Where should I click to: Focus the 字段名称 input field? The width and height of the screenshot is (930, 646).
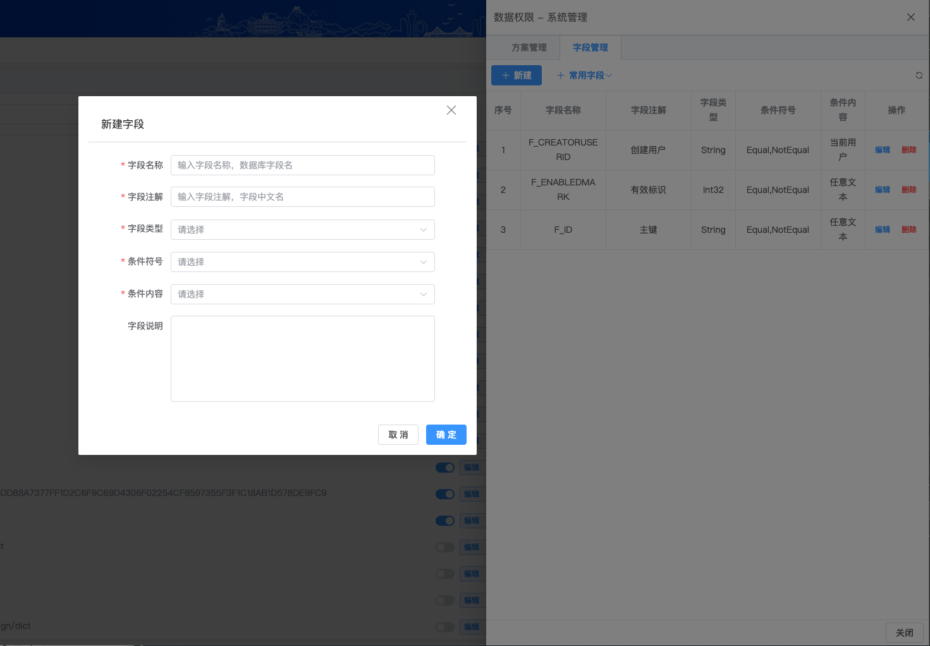[x=302, y=165]
